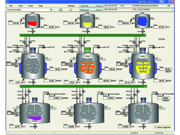Click the TopPriority alarm button
The image size is (180, 135).
click(x=84, y=6)
